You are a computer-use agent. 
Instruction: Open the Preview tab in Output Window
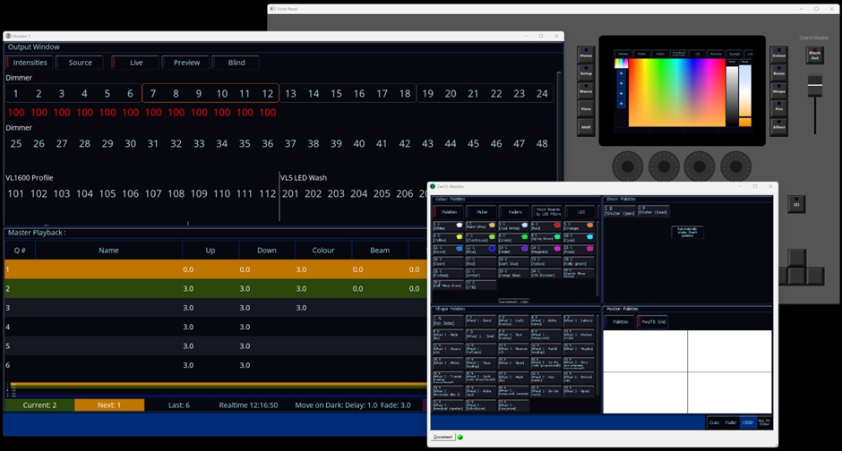pos(186,63)
